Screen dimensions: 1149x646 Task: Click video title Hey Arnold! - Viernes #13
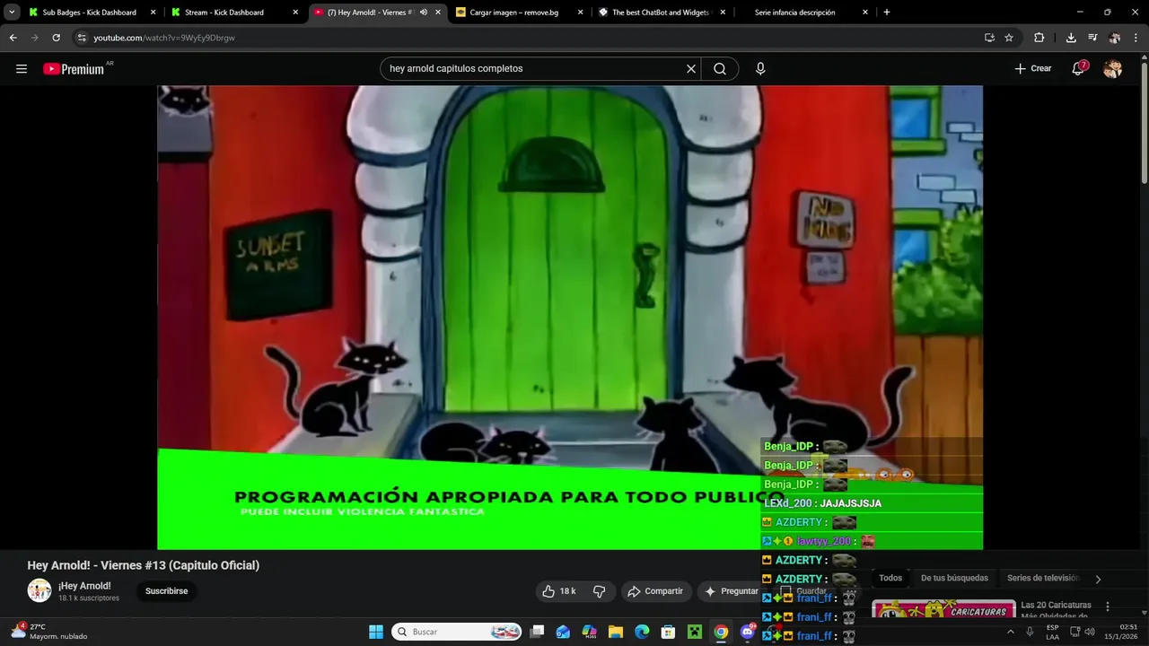point(144,565)
